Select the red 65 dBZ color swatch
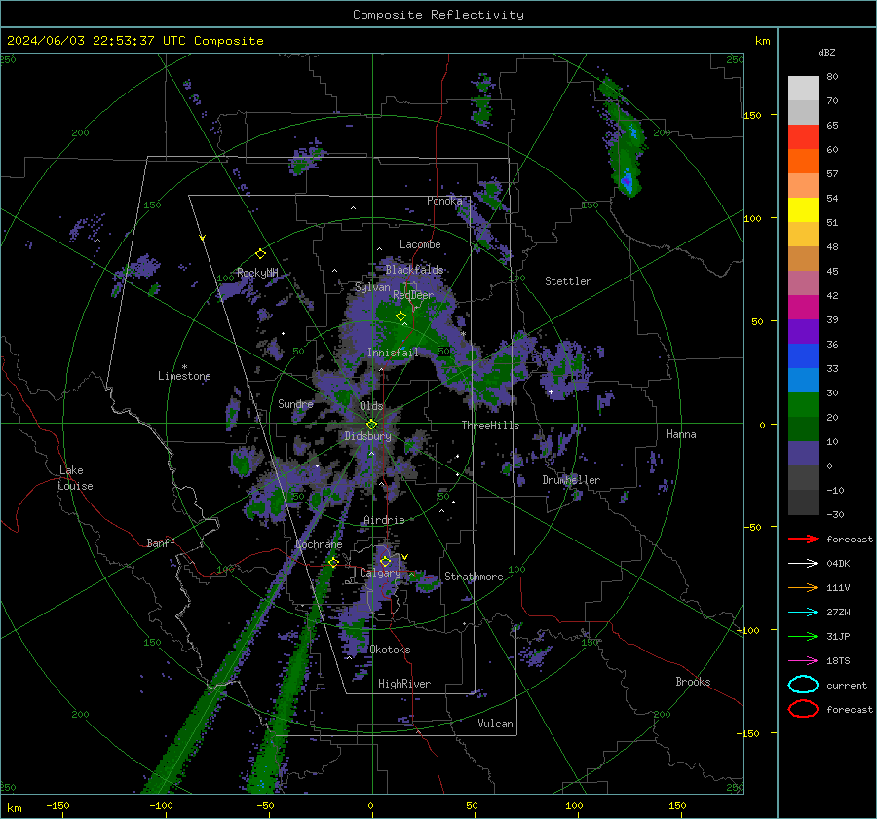The width and height of the screenshot is (877, 819). coord(803,137)
